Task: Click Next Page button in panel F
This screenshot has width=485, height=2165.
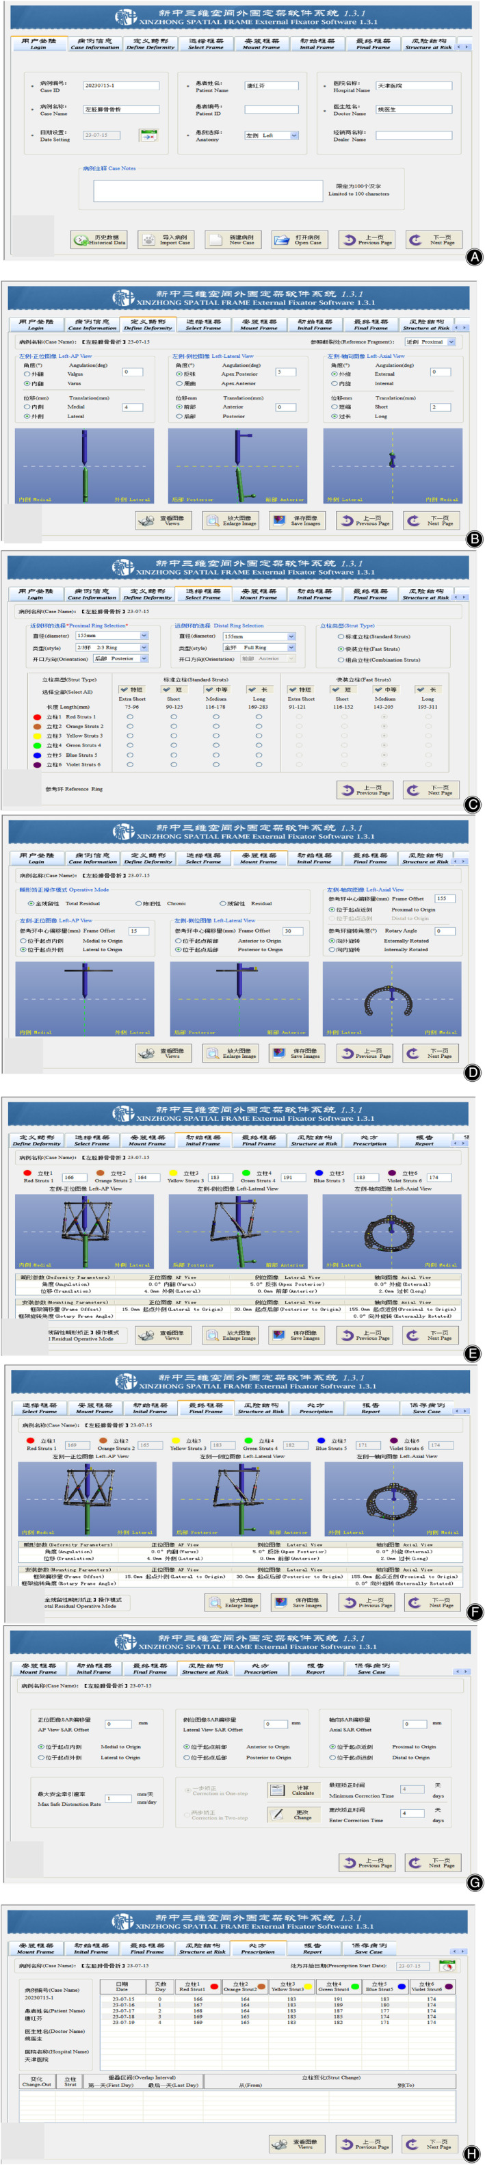Action: click(434, 1603)
